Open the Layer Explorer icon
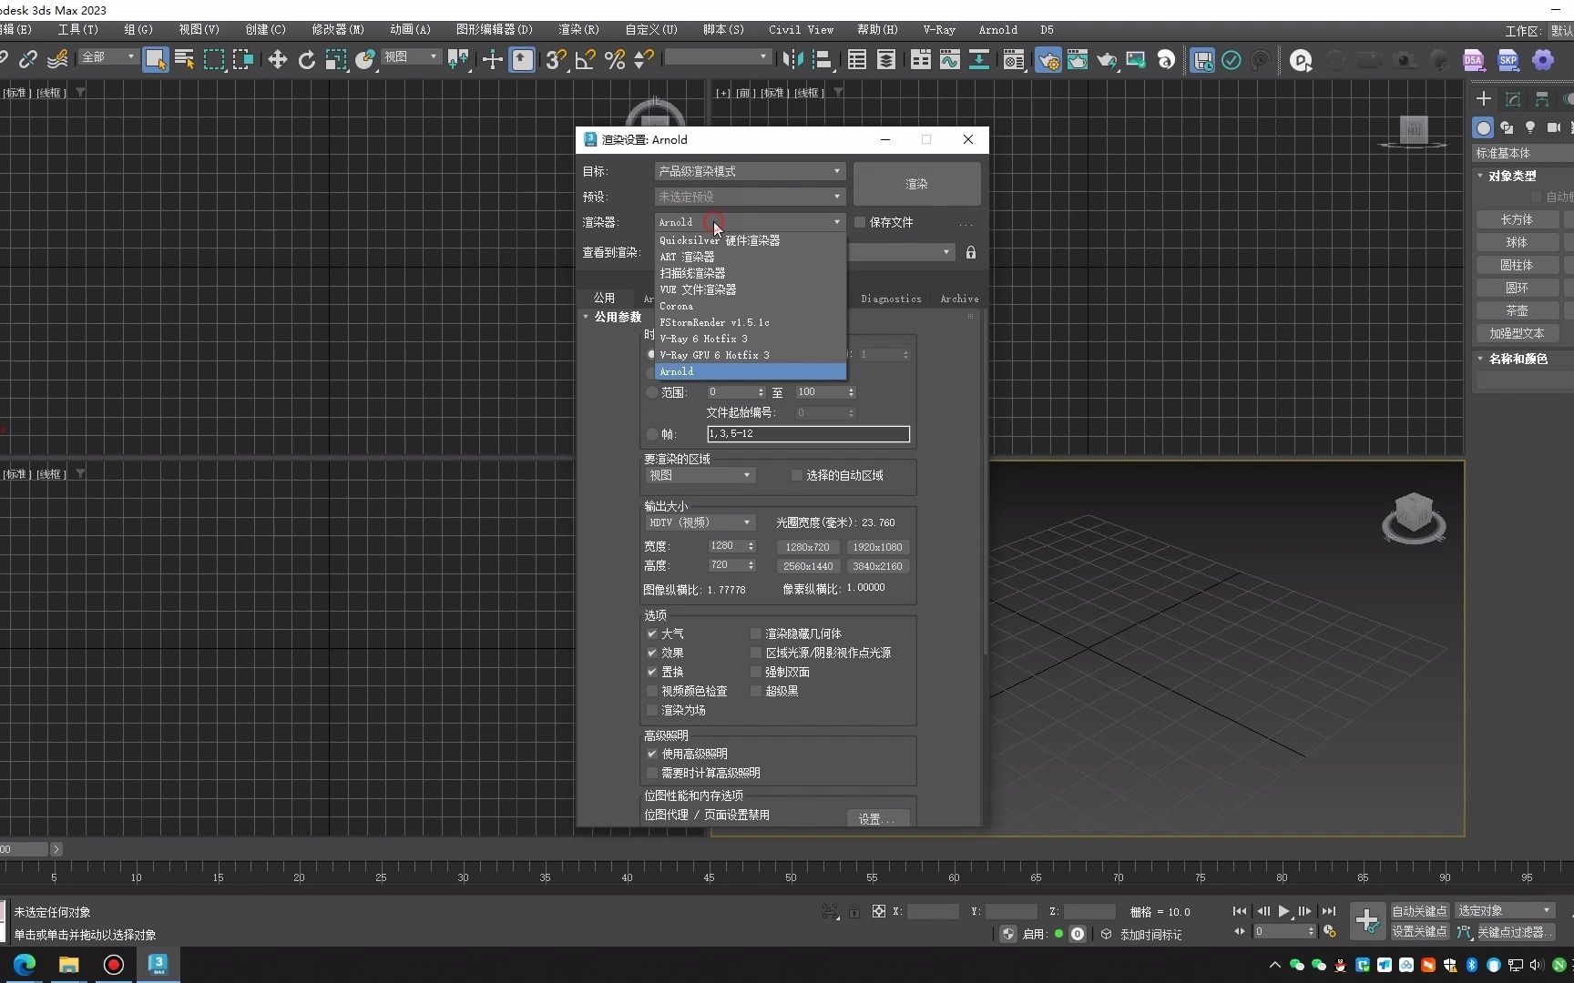 click(x=885, y=60)
